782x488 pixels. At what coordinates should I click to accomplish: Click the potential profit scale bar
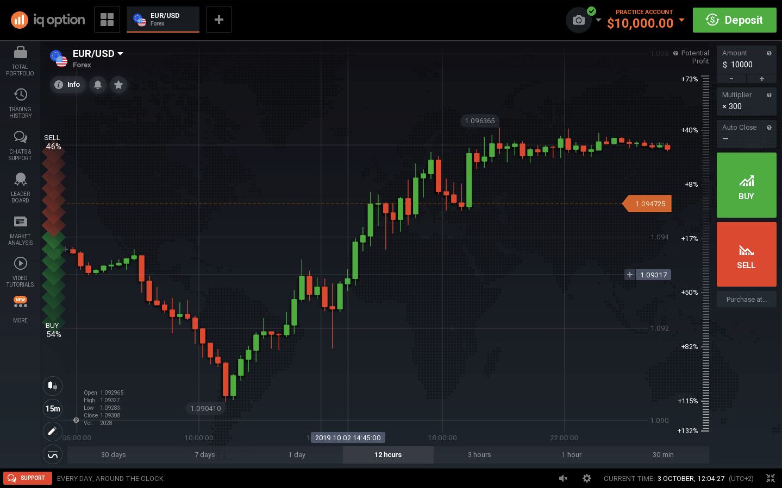coord(705,253)
